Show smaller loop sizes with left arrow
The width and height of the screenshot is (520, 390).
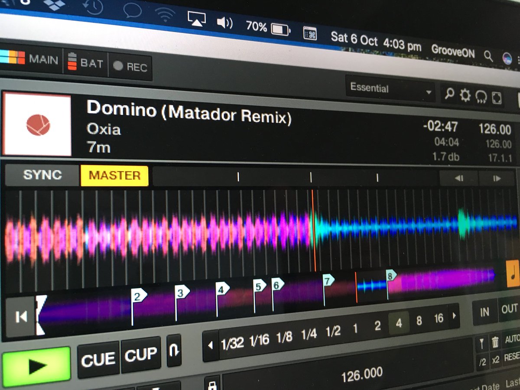click(x=211, y=346)
